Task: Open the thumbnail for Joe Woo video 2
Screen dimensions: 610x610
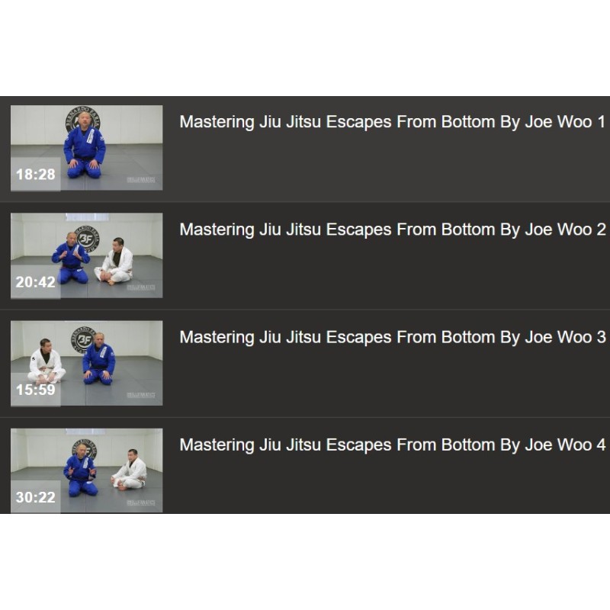Action: (86, 255)
